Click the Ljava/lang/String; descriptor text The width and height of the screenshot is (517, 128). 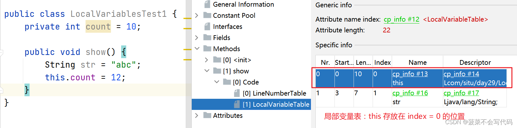pyautogui.click(x=471, y=102)
